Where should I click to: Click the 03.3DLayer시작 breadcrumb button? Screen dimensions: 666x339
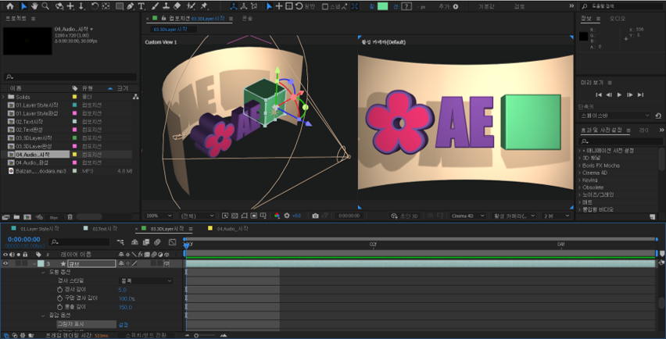point(174,29)
